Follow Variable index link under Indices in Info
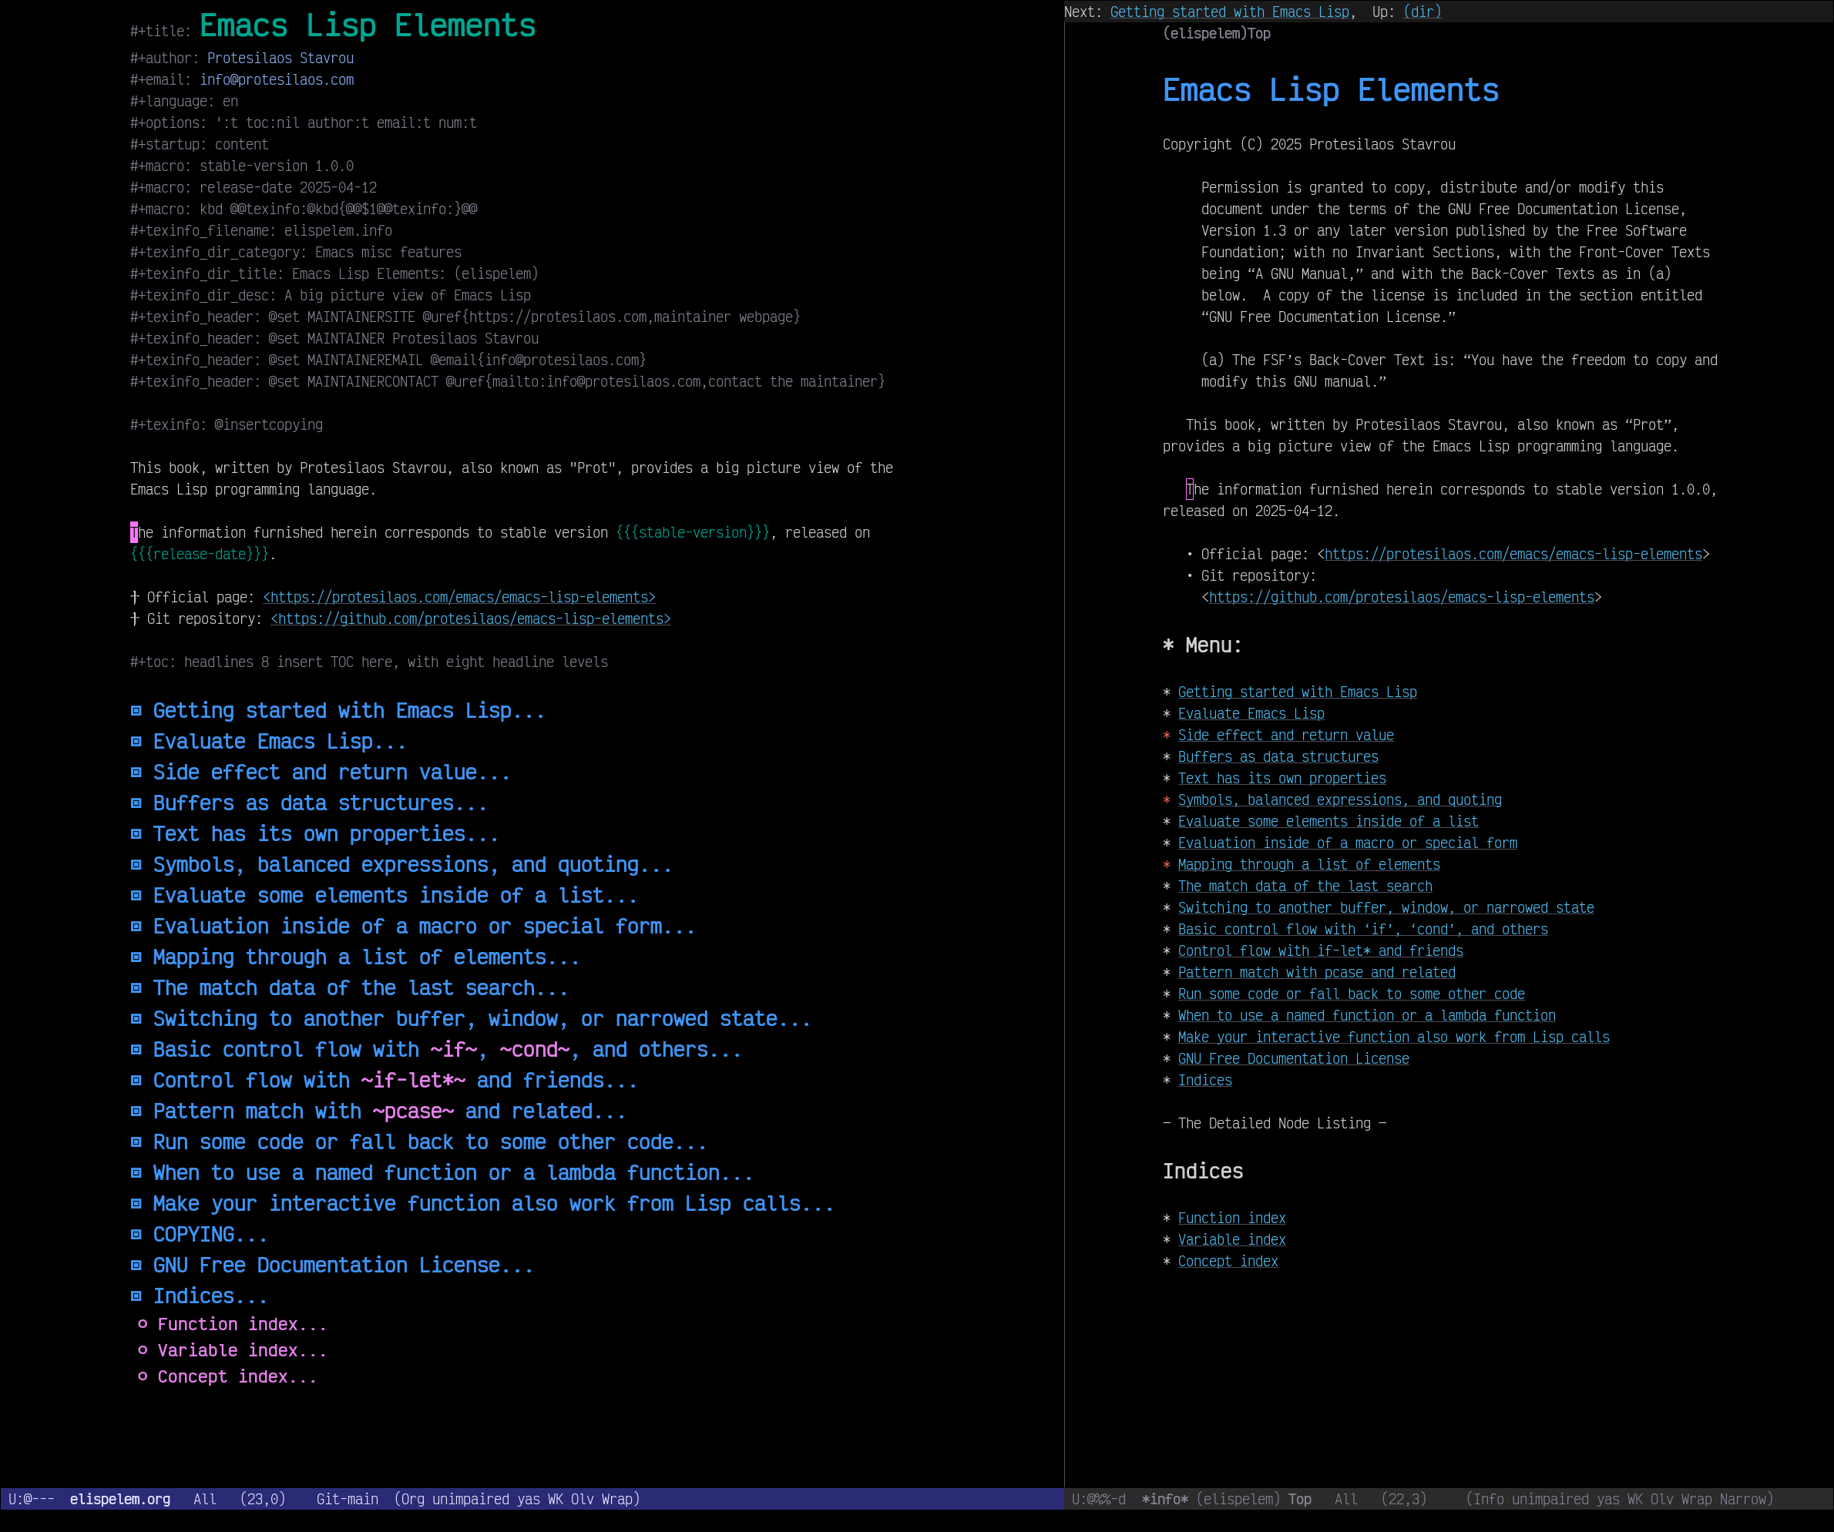Screen dimensions: 1834x1532 [1231, 1239]
